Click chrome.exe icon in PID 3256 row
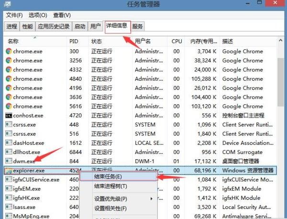Viewport: 287px width, 219px height. [x=9, y=60]
